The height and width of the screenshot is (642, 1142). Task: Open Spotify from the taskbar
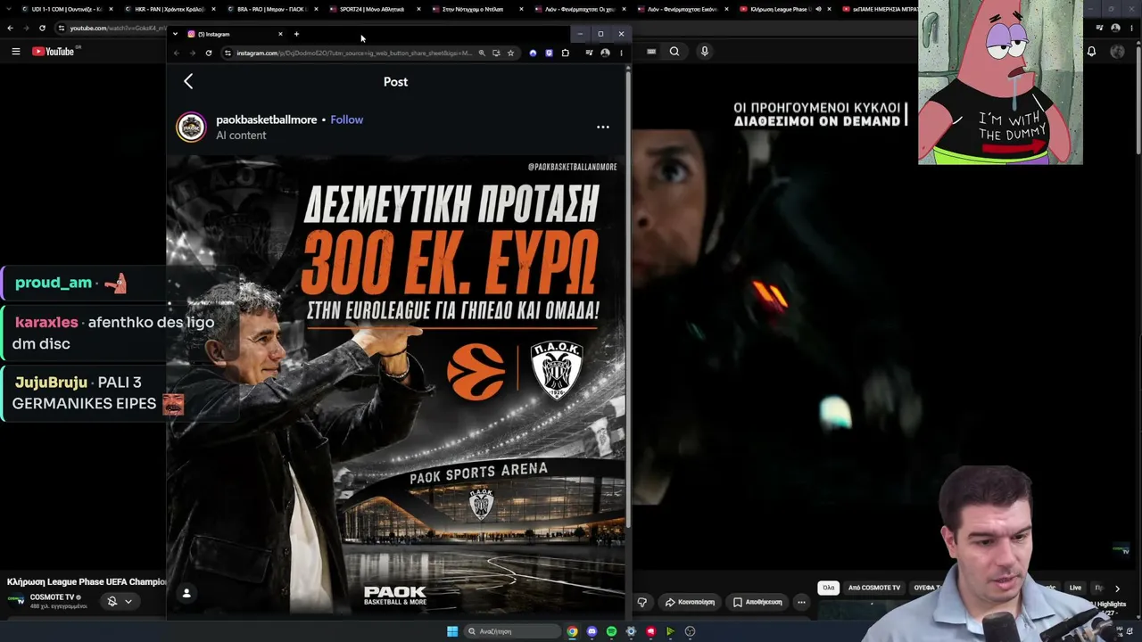click(x=611, y=631)
